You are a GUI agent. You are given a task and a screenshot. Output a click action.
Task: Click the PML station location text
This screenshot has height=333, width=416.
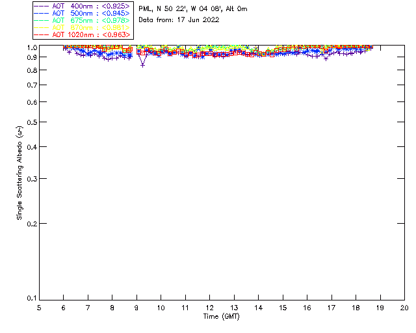click(x=193, y=9)
